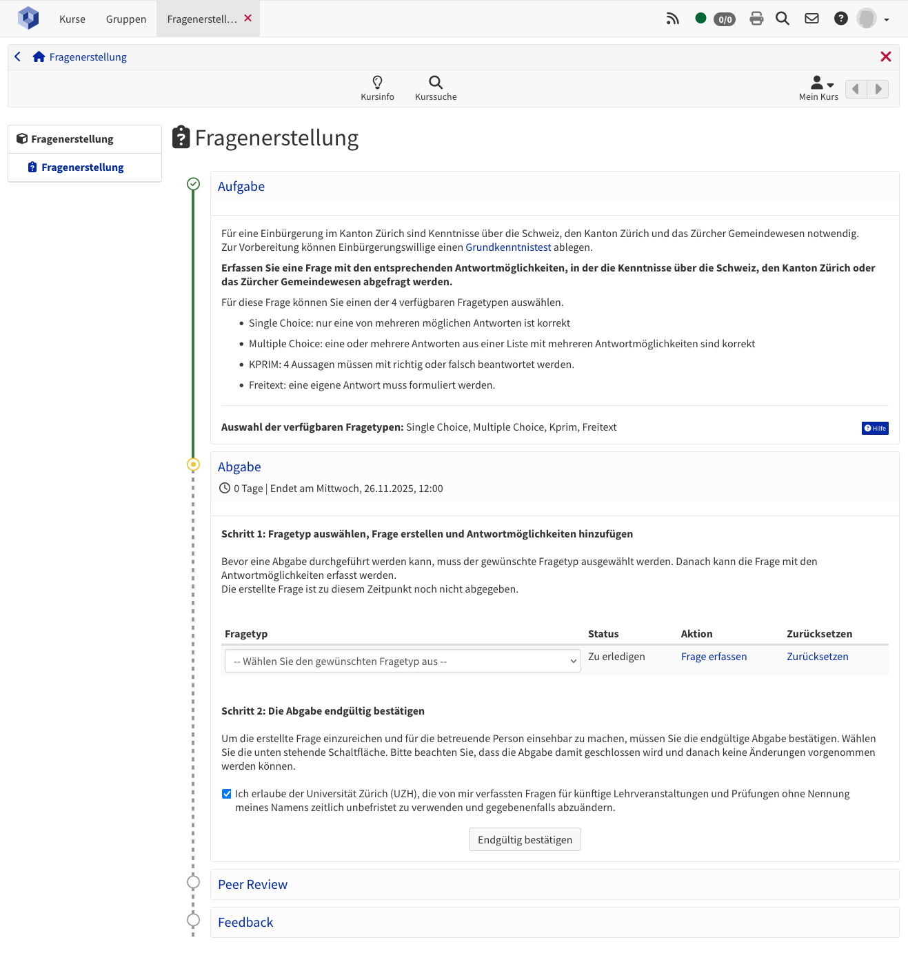Select Fragenerstellung sub-item in sidebar
Image resolution: width=908 pixels, height=953 pixels.
[82, 167]
